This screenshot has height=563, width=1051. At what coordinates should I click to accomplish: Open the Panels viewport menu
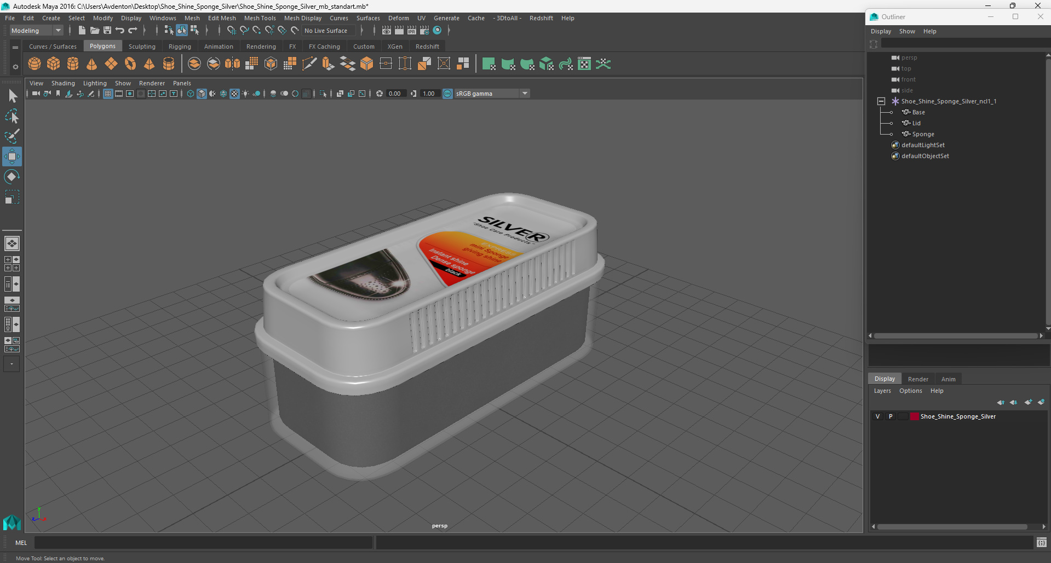182,83
